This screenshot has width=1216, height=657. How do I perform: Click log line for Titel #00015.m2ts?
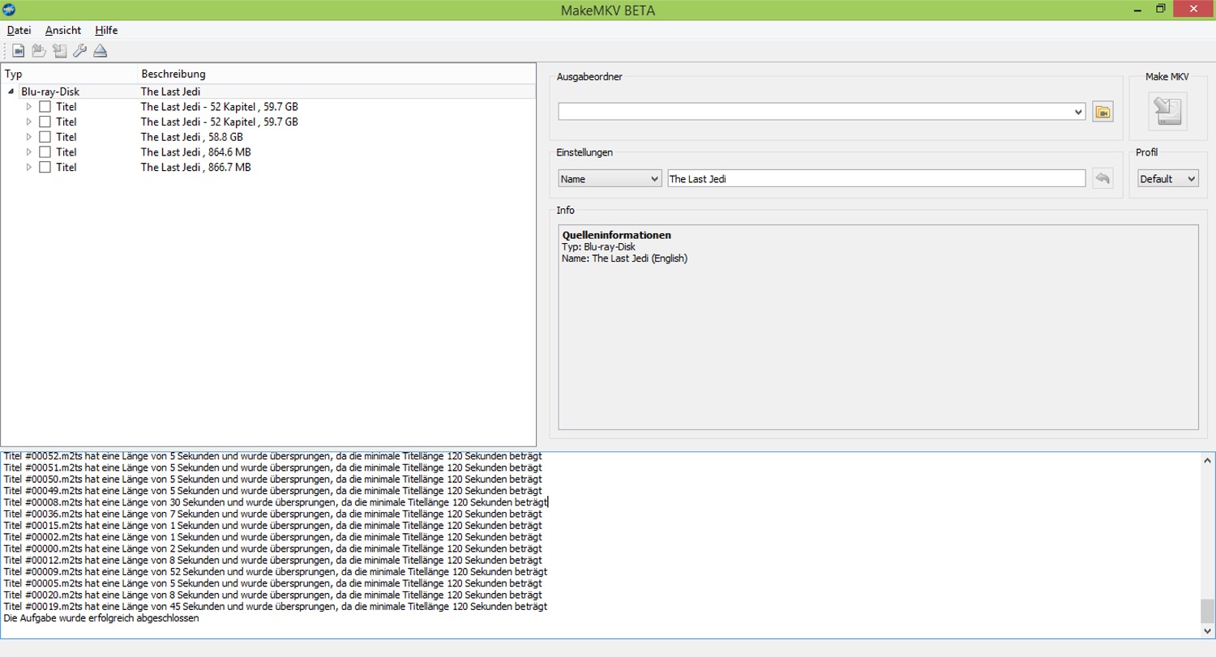tap(272, 525)
